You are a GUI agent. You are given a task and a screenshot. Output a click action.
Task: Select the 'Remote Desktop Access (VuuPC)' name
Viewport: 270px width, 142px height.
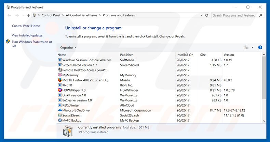(85, 70)
